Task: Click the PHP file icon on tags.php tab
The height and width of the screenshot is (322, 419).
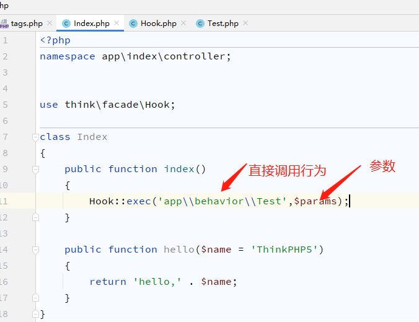Action: tap(4, 24)
